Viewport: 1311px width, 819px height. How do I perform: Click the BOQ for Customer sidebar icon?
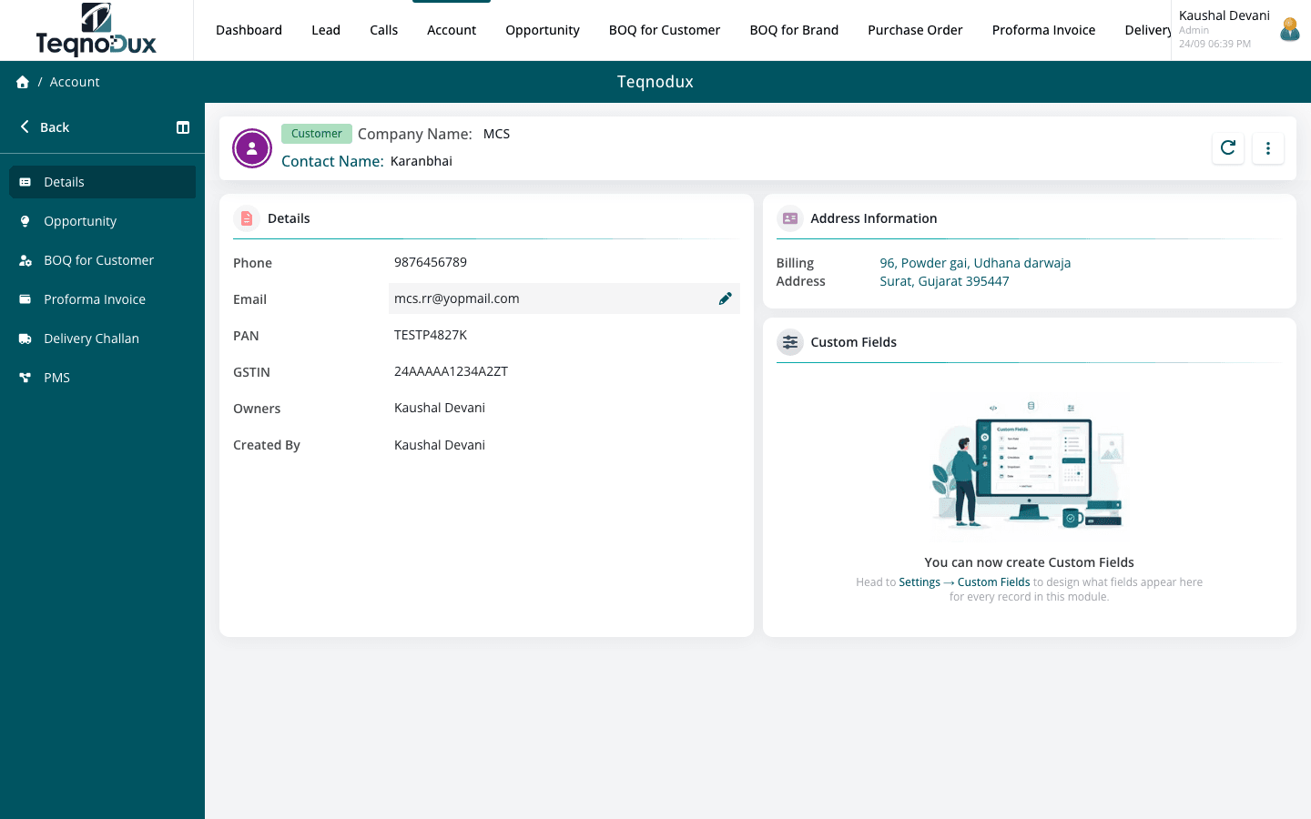(x=25, y=260)
